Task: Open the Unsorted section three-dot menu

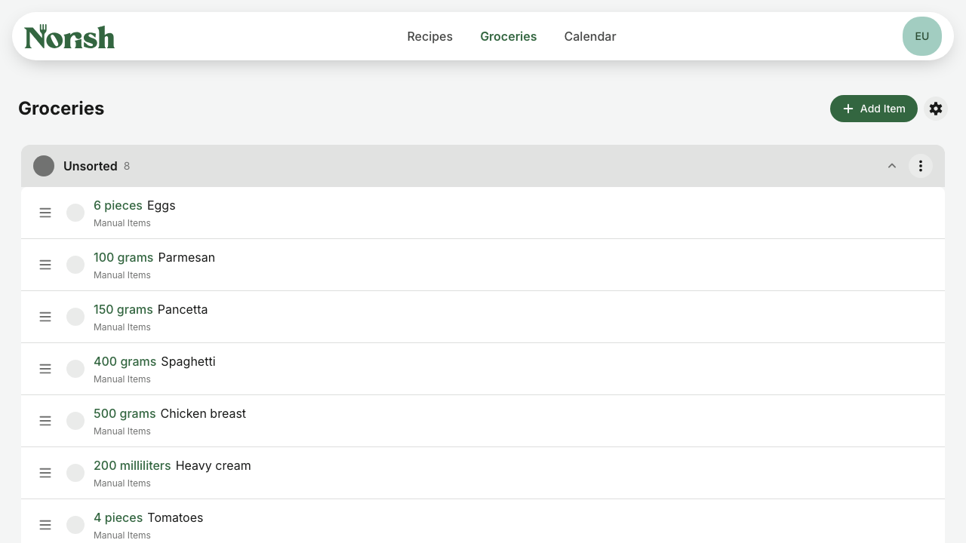Action: point(921,166)
